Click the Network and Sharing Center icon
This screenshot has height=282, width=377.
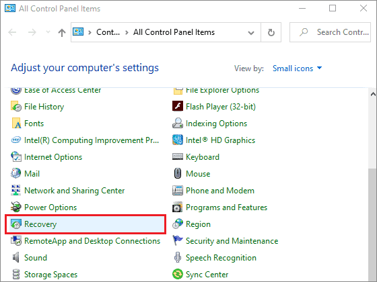[x=16, y=190]
